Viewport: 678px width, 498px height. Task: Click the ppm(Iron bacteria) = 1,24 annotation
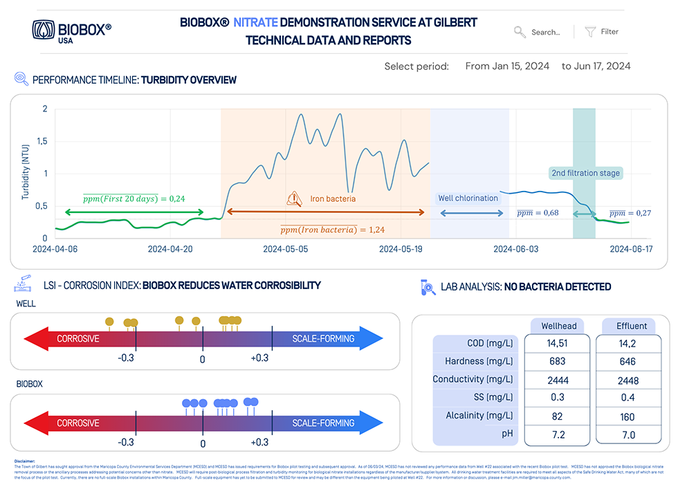click(332, 230)
